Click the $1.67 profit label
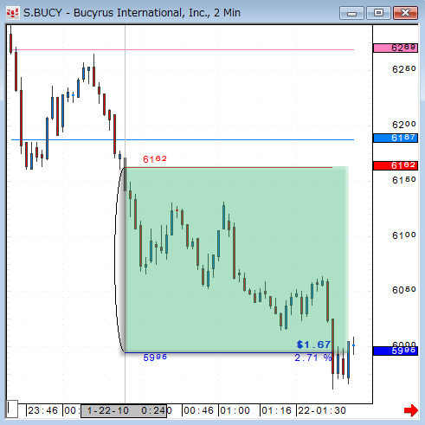The width and height of the screenshot is (425, 425). click(313, 345)
